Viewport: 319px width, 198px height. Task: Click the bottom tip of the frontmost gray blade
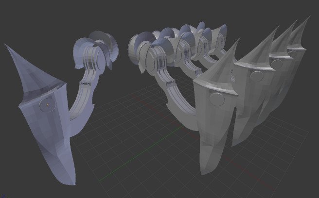(204, 173)
